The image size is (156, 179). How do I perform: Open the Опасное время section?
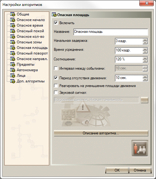click(x=30, y=25)
